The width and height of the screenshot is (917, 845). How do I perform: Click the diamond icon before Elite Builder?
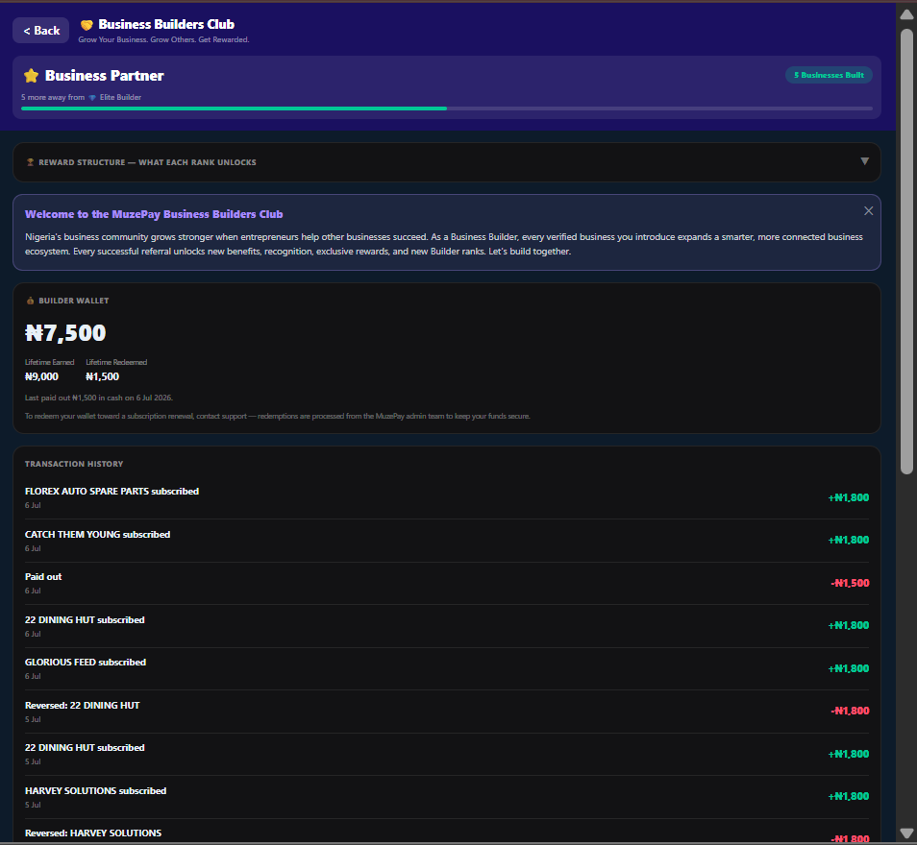coord(92,98)
